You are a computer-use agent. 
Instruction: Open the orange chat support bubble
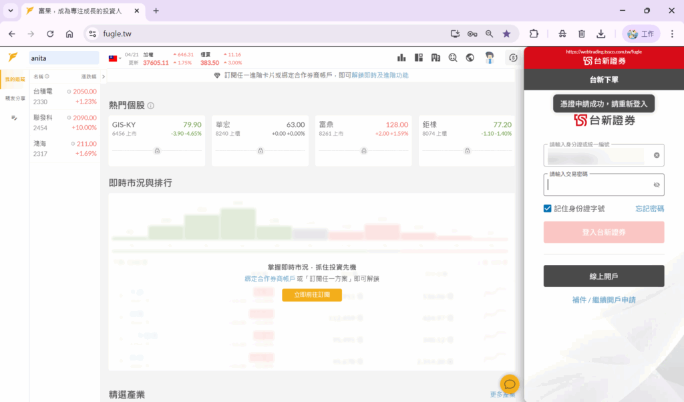[x=509, y=384]
